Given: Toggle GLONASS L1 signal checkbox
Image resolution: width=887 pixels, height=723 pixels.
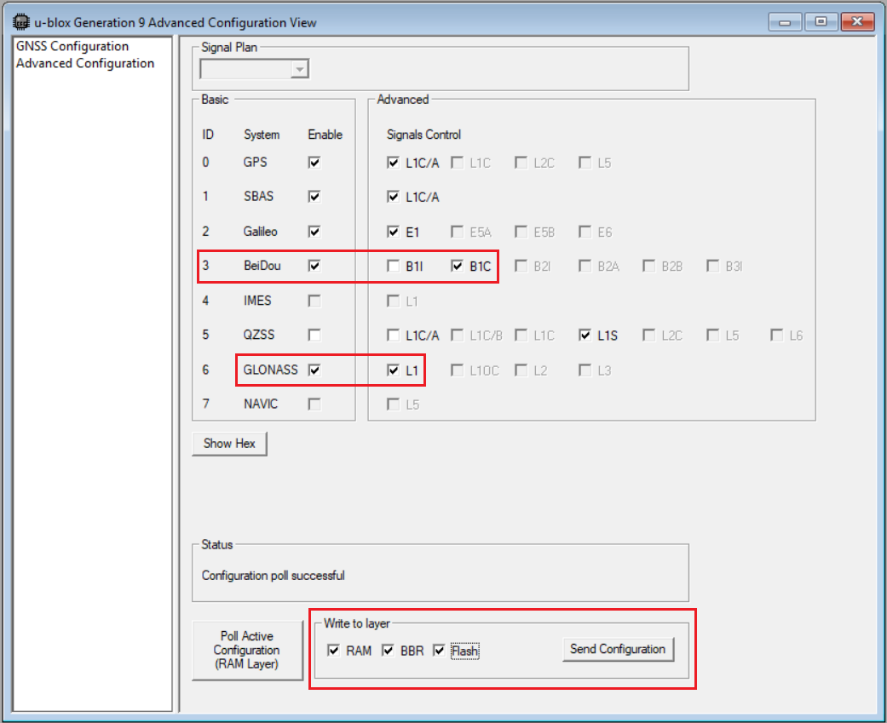Looking at the screenshot, I should coord(393,370).
